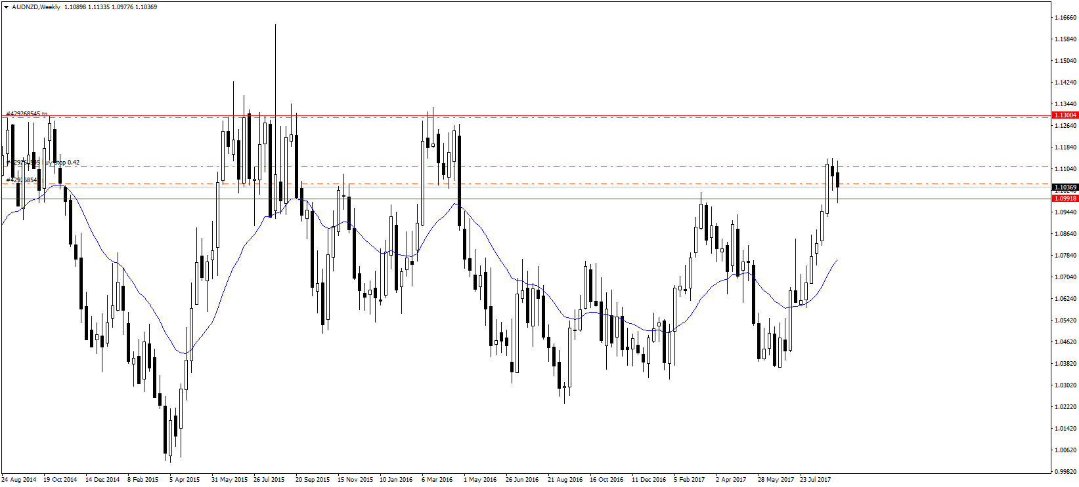Click the 14 Dec 2014 date label
Screen dimensions: 1079x487
(x=102, y=480)
